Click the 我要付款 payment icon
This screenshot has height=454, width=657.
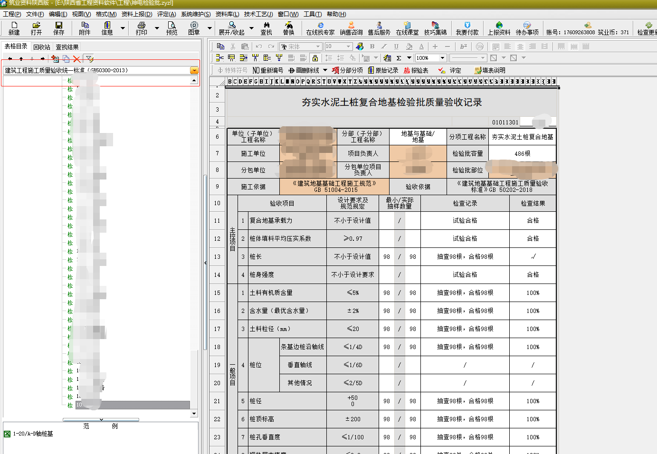click(467, 28)
